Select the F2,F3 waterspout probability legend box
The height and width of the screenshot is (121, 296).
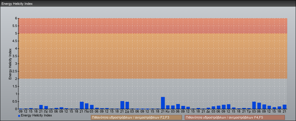pos(136,117)
